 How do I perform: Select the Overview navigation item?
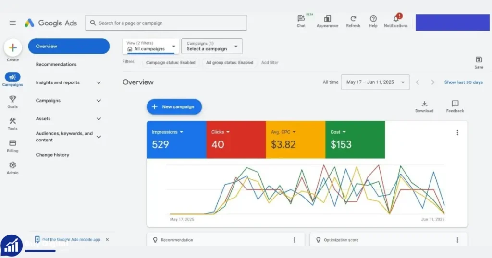click(69, 47)
